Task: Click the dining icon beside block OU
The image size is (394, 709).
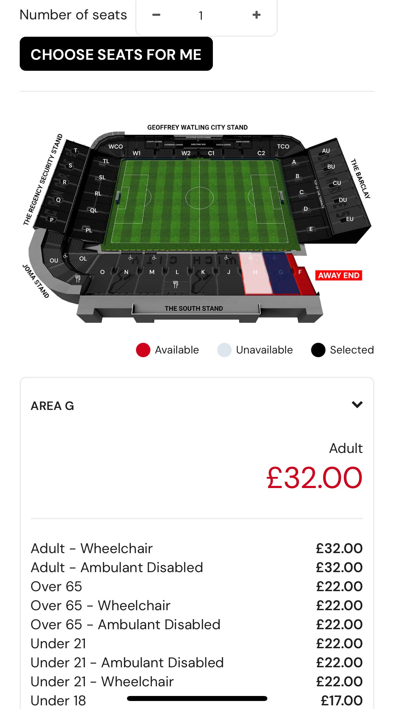Action: [x=78, y=278]
